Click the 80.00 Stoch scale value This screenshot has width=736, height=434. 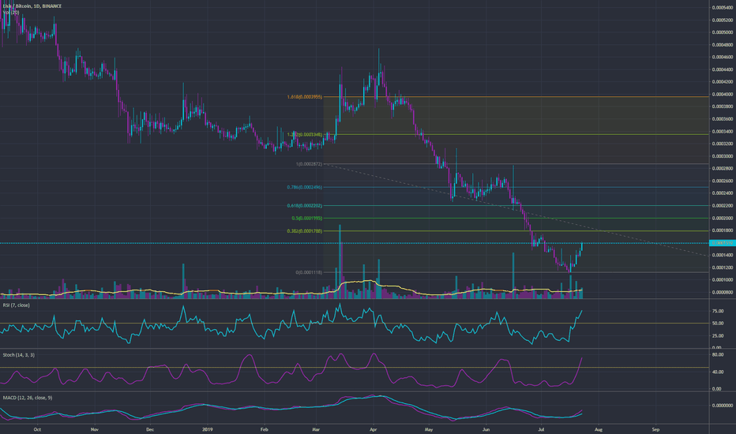[718, 355]
